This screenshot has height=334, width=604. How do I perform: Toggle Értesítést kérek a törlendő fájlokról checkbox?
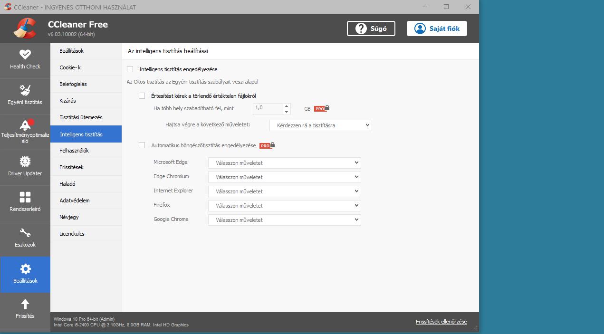click(x=142, y=95)
